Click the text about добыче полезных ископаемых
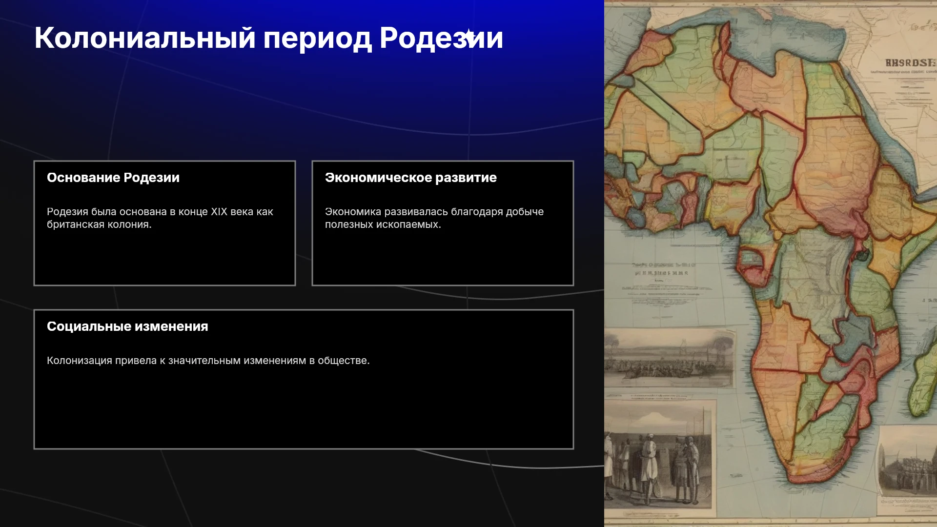The image size is (937, 527). point(434,218)
